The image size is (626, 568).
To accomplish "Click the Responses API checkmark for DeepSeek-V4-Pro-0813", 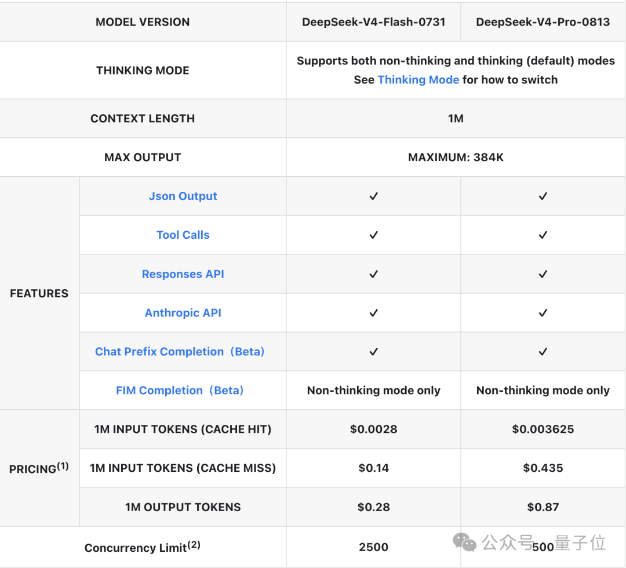I will pos(543,274).
